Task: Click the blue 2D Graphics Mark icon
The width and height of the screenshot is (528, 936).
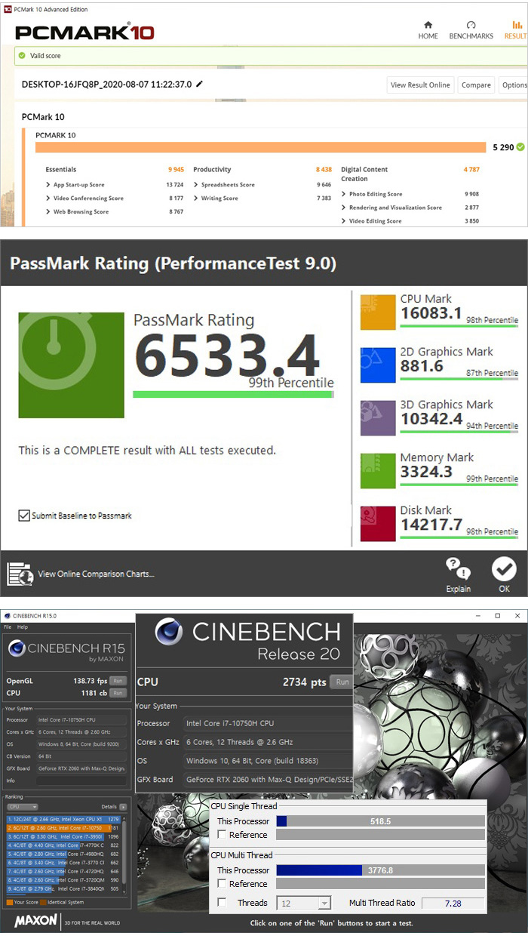Action: 378,365
